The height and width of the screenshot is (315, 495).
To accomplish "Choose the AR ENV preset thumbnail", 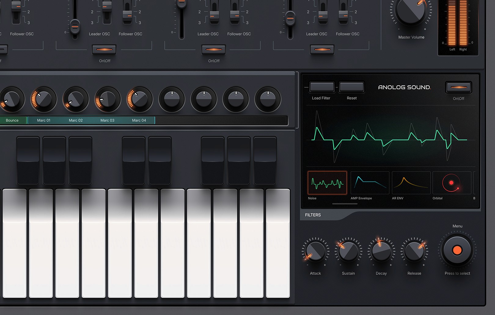I will pos(411,183).
